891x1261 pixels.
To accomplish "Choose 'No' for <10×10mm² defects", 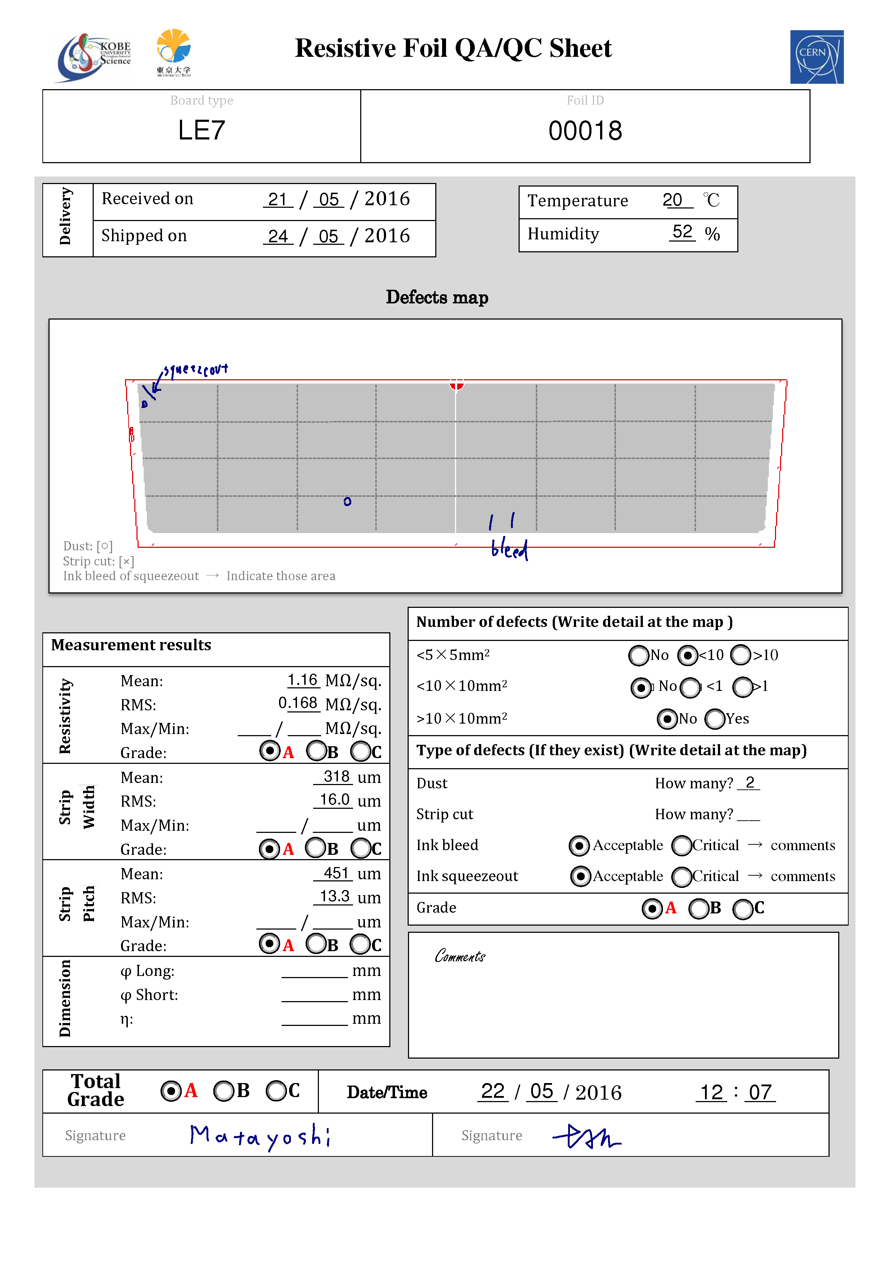I will (641, 688).
